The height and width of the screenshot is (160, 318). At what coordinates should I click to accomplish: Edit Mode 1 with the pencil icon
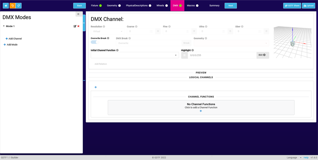pos(75,26)
